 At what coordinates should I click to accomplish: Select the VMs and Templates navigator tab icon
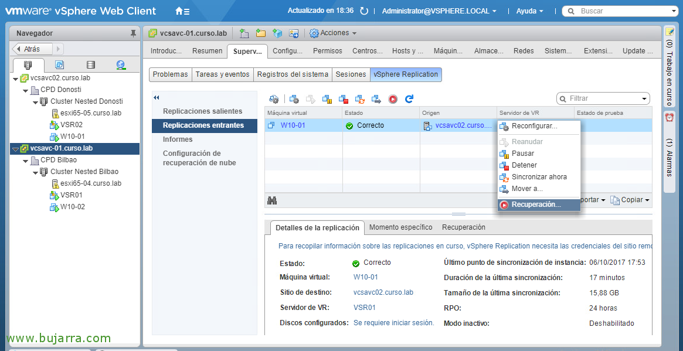coord(60,65)
